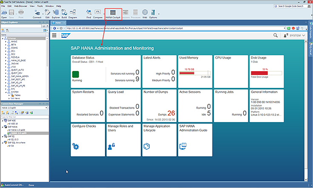The width and height of the screenshot is (313, 188).
Task: Open the Manage Roles and Users tile
Action: click(124, 140)
